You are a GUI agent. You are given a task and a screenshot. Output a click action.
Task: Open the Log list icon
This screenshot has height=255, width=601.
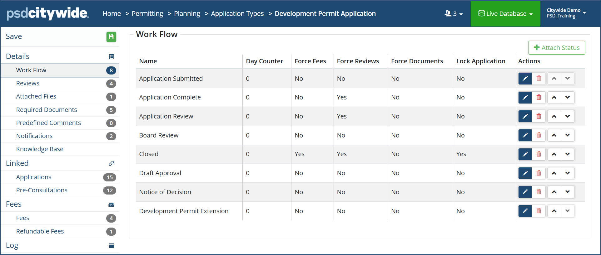pyautogui.click(x=111, y=246)
